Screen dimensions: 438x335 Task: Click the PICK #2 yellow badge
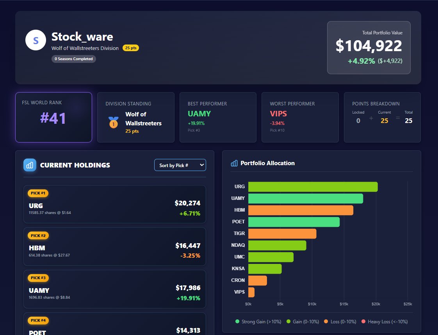pyautogui.click(x=38, y=235)
